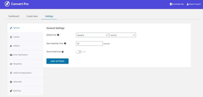Screen dimensions: 203x97
Task: Click the Save Settings button
Action: coord(58,61)
